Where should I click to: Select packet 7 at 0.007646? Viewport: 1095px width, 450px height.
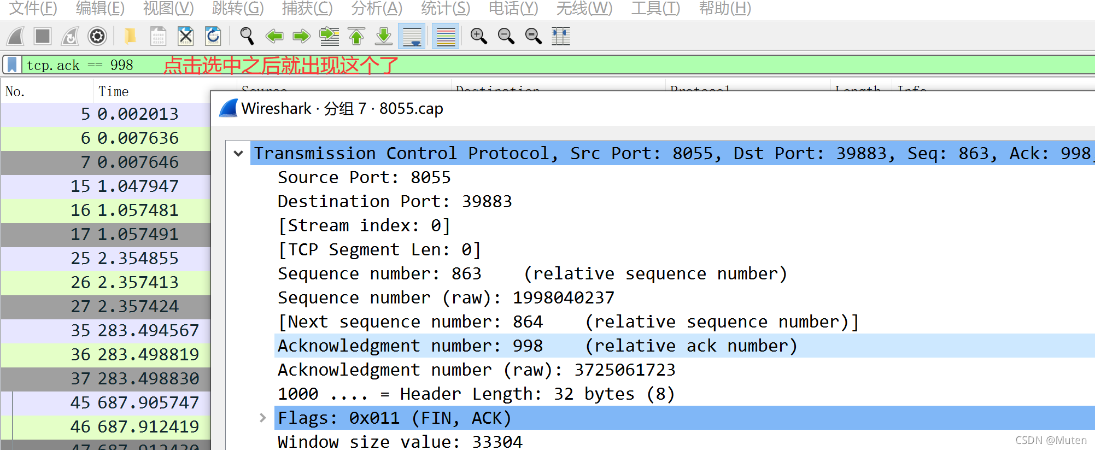(106, 162)
